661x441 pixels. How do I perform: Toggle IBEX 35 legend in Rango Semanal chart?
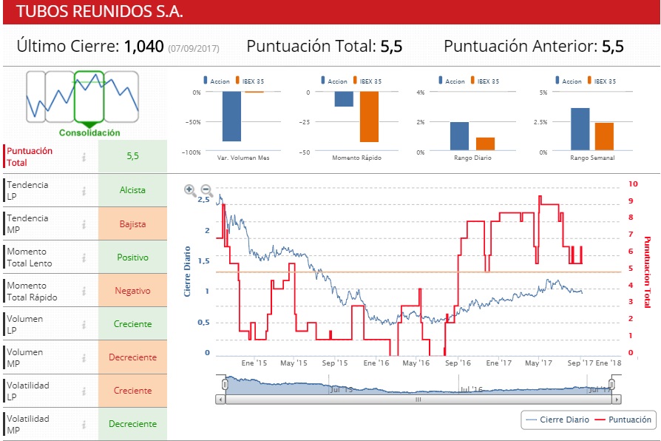click(x=602, y=81)
